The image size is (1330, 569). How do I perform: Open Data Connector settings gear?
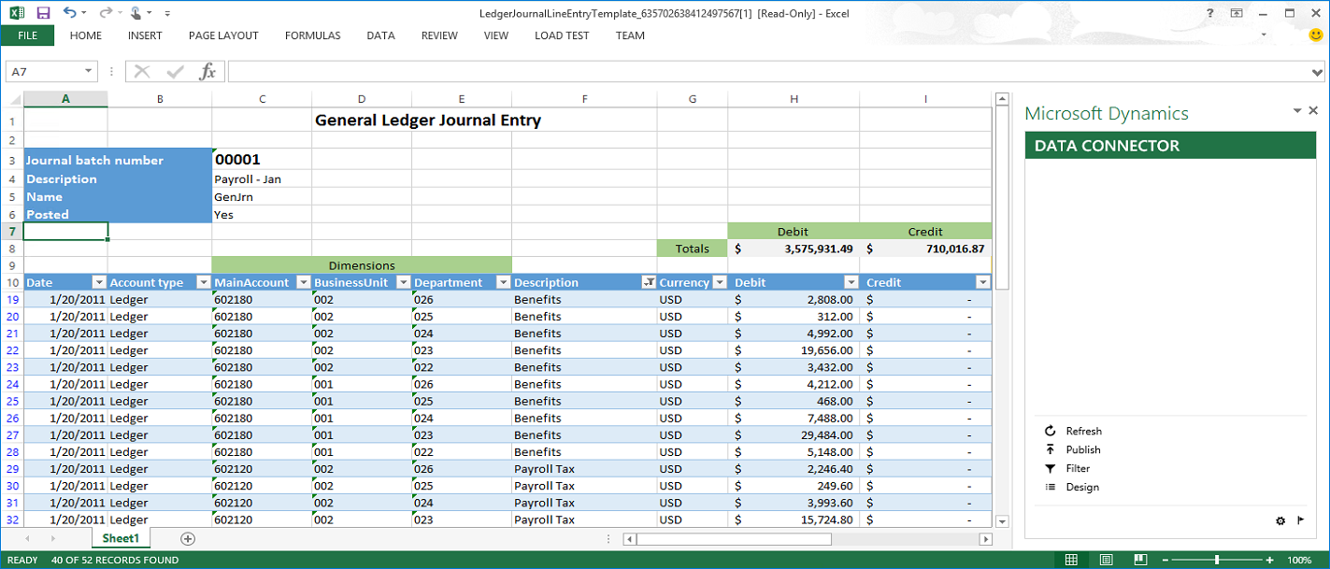coord(1280,520)
